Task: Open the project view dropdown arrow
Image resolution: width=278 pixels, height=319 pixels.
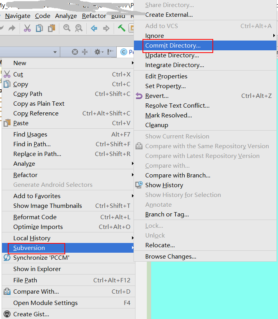Action: [55, 52]
